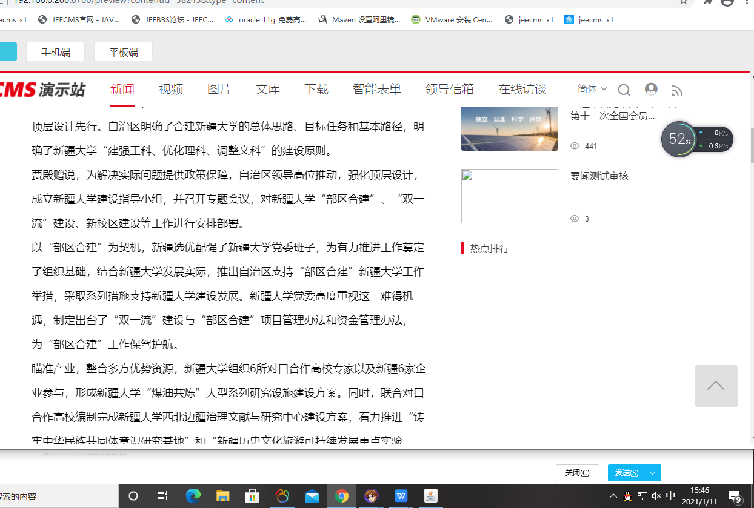
Task: Open the 视频 navigation menu item
Action: point(171,90)
